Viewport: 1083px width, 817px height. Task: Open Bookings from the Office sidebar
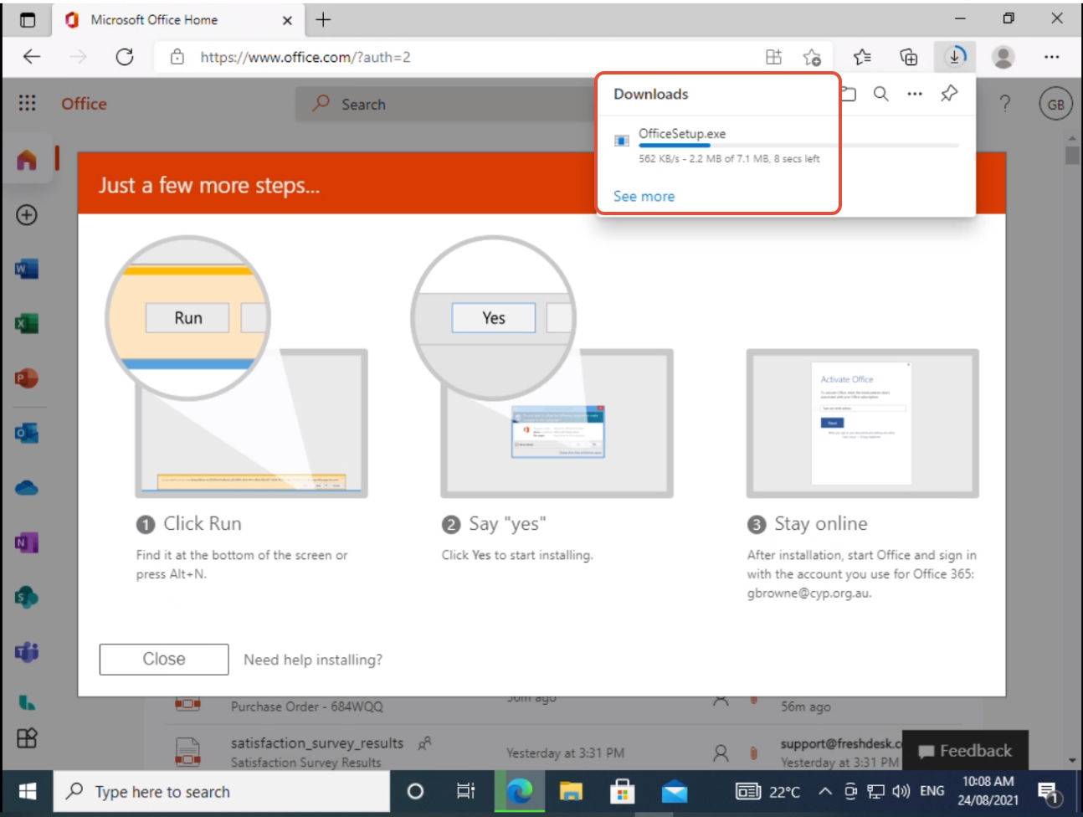tap(27, 702)
